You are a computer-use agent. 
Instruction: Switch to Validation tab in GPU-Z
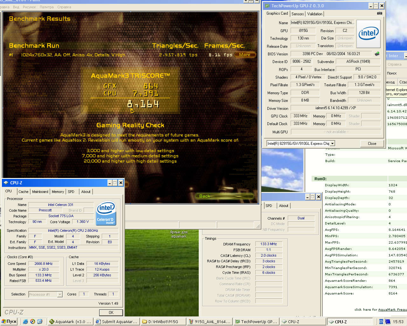(315, 14)
